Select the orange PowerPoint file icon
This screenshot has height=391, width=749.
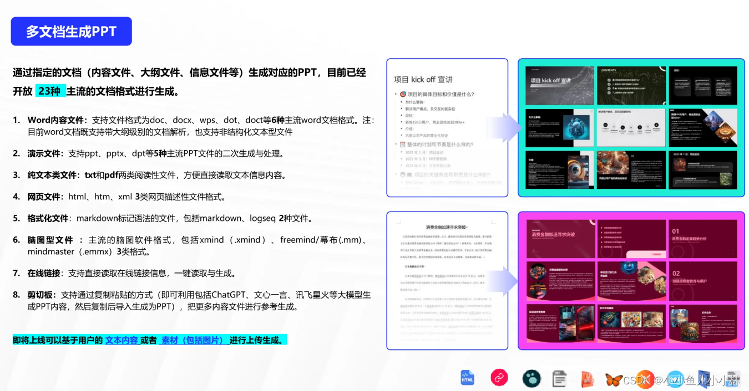(x=587, y=379)
